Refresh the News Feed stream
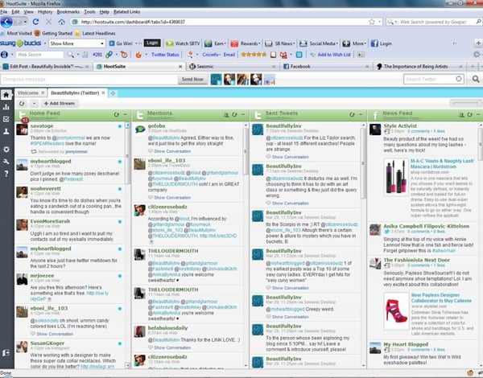This screenshot has width=483, height=378. pos(470,114)
